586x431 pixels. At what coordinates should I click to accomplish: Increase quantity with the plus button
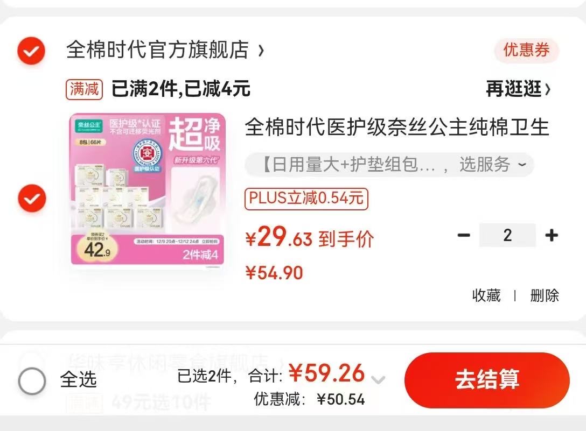552,235
